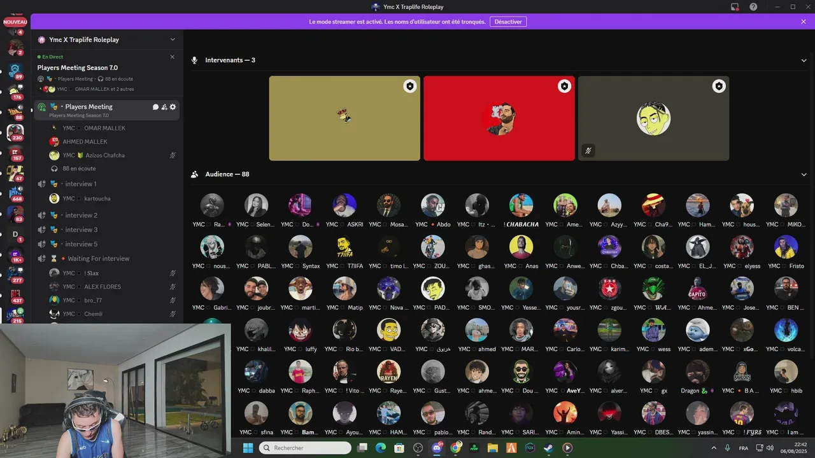Click the muted icon beside ! Slax

173,273
